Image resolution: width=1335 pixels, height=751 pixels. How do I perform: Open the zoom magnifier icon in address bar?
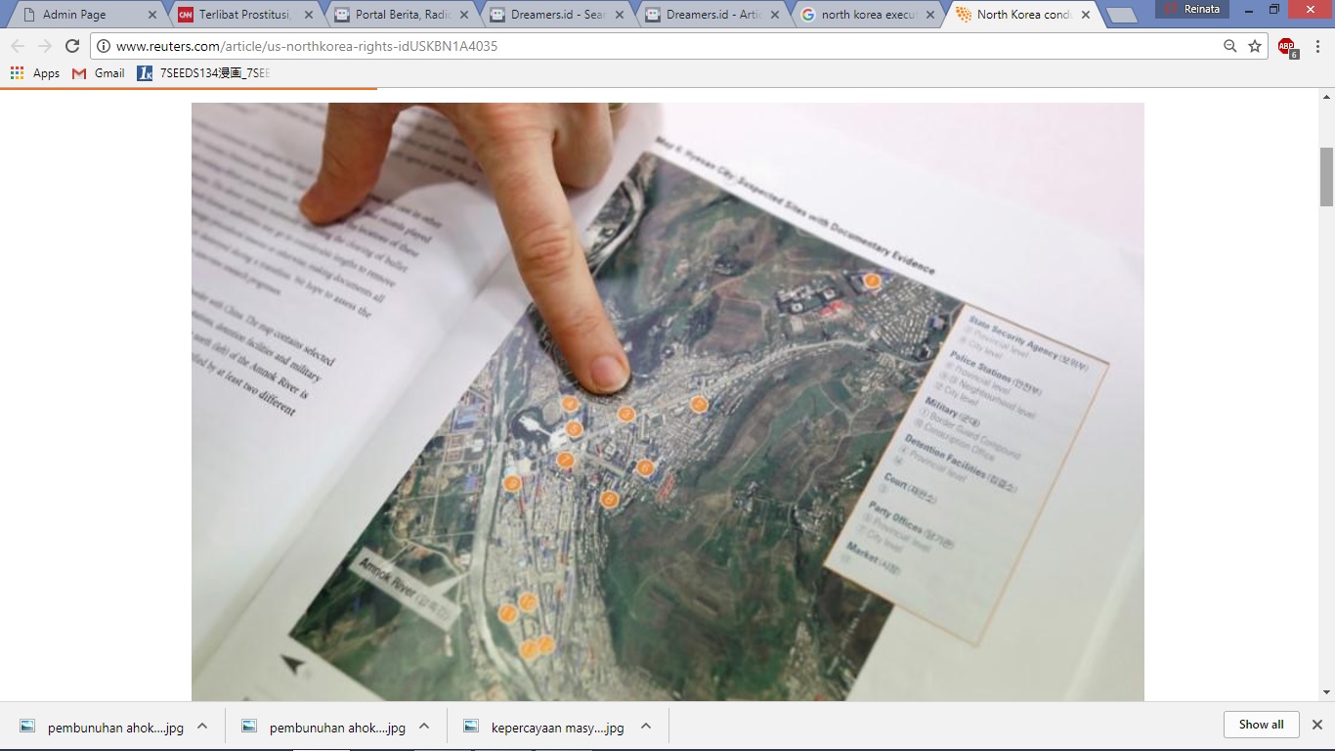point(1230,46)
